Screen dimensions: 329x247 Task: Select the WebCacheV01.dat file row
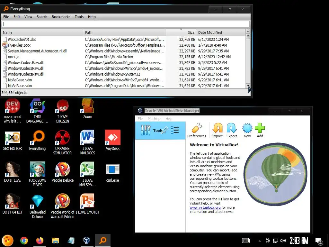tap(123, 40)
